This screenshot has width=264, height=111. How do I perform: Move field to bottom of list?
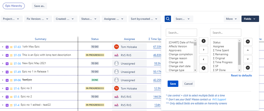248,68
